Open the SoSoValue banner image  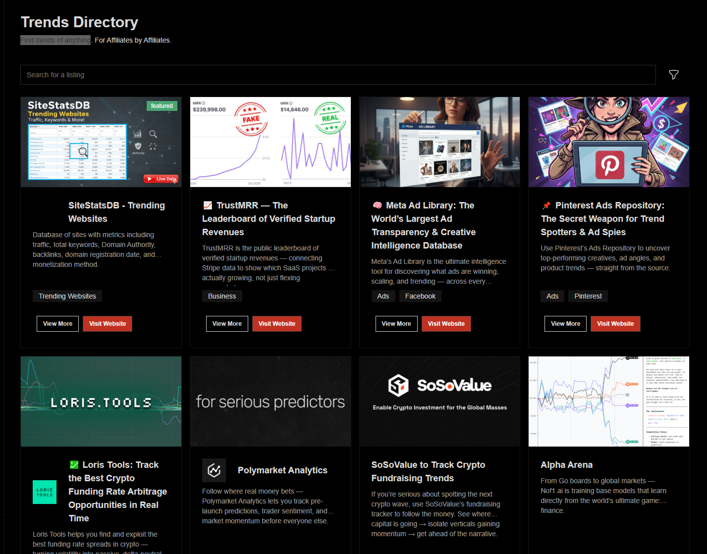coord(439,402)
